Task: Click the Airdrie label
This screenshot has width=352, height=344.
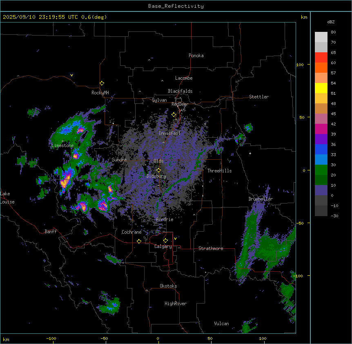Action: coord(165,219)
